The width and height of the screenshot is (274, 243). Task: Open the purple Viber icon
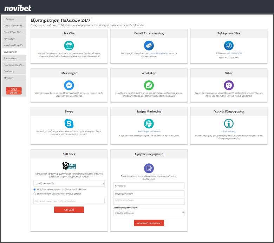tap(229, 85)
